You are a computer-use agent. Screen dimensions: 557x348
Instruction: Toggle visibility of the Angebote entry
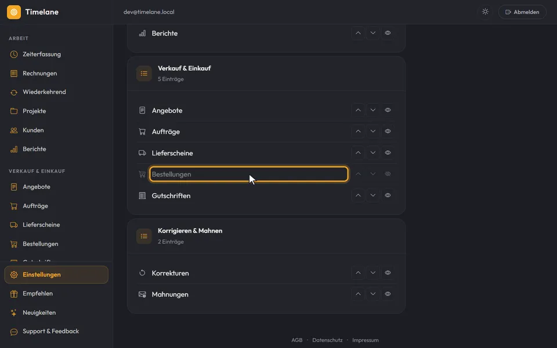pos(388,110)
